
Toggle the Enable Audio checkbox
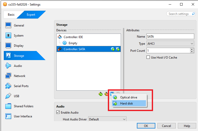point(58,112)
